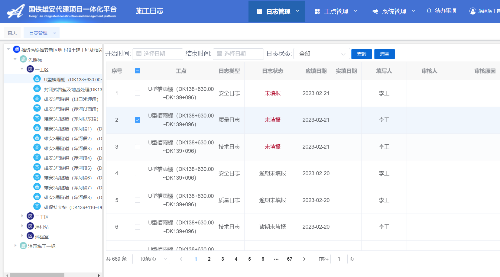Click the 逾期未填报 status in row 4

(x=273, y=173)
